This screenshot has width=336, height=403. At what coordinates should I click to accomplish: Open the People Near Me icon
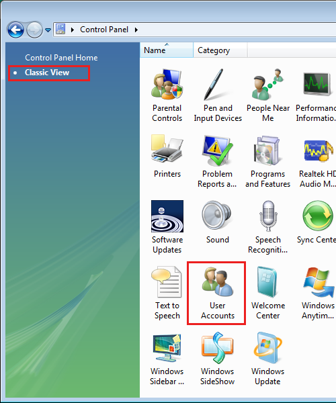[x=268, y=85]
